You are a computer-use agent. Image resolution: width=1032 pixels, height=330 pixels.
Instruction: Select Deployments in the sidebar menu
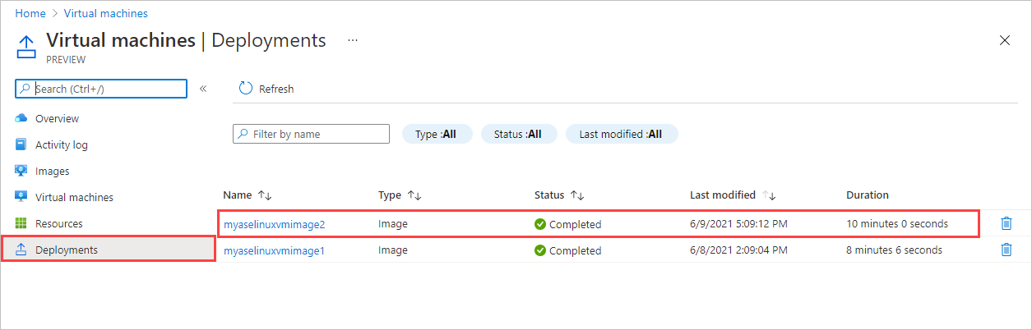pyautogui.click(x=66, y=250)
